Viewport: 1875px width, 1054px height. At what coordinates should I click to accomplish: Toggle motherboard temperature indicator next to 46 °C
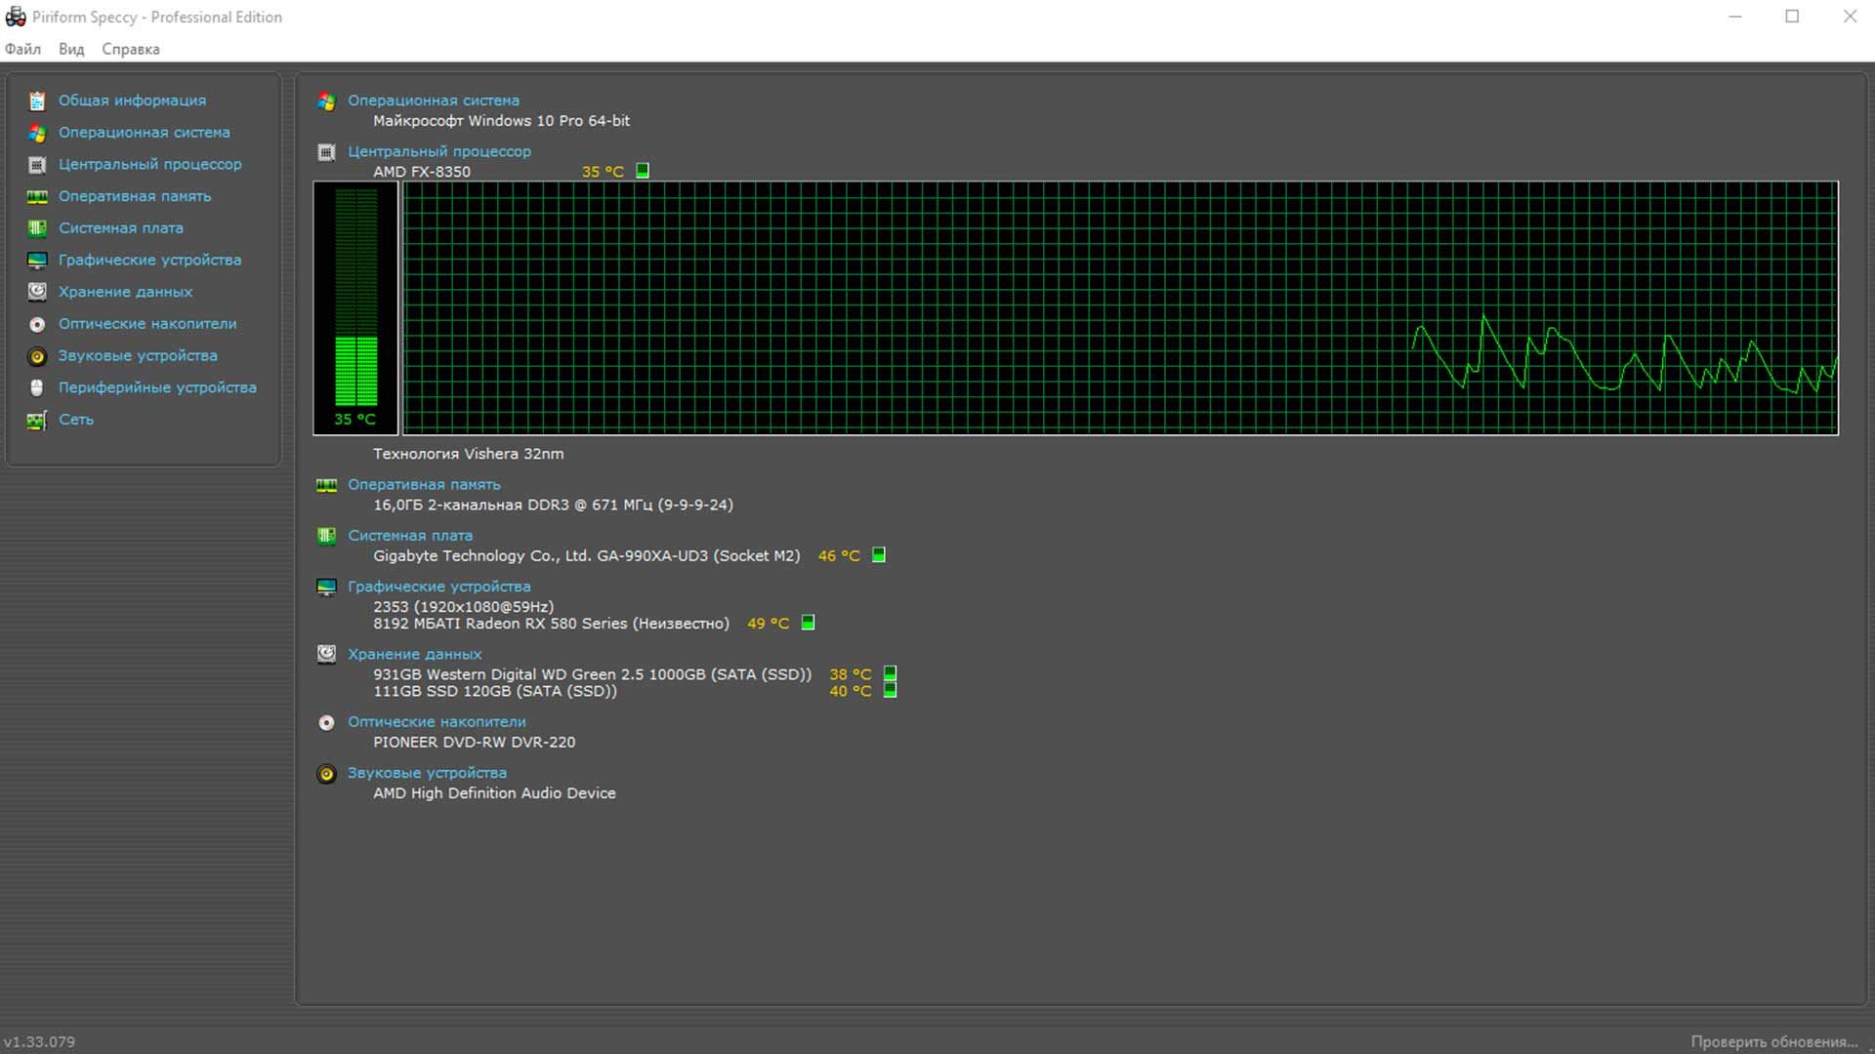[879, 555]
